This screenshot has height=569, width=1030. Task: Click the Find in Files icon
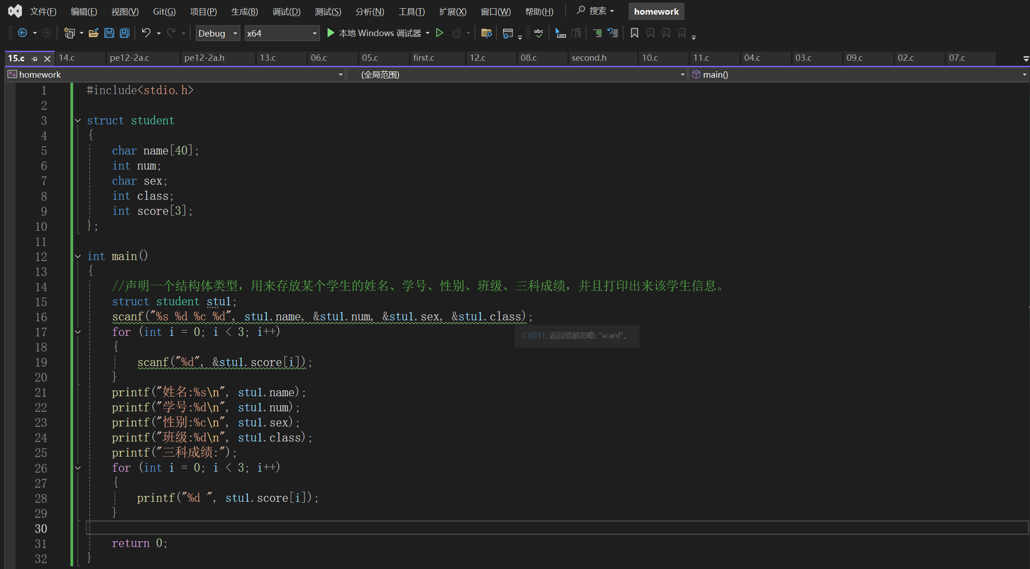(x=486, y=33)
